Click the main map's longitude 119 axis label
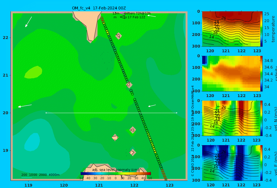This screenshot has width=277, height=188. pyautogui.click(x=28, y=185)
